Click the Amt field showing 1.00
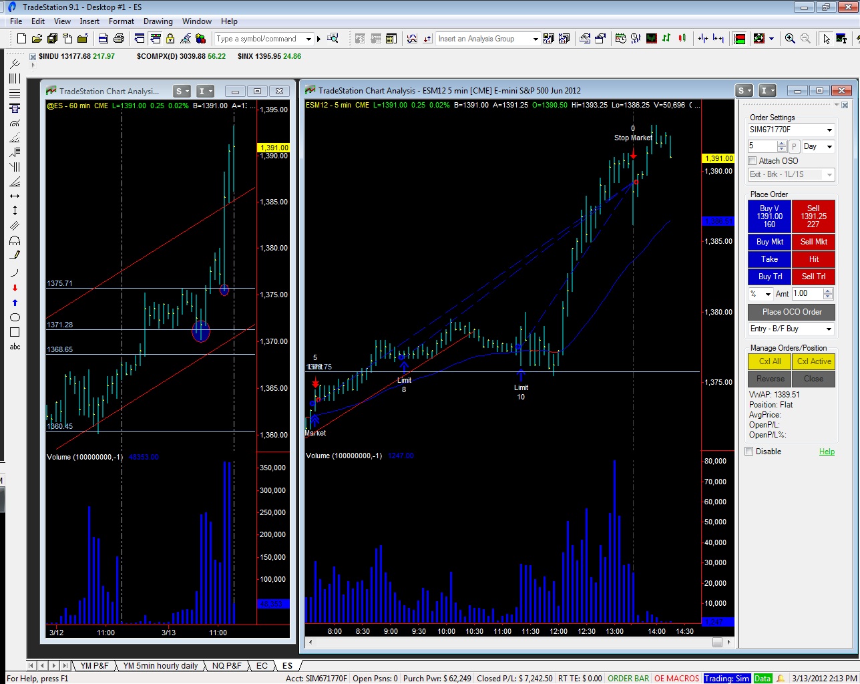This screenshot has width=860, height=684. click(808, 294)
